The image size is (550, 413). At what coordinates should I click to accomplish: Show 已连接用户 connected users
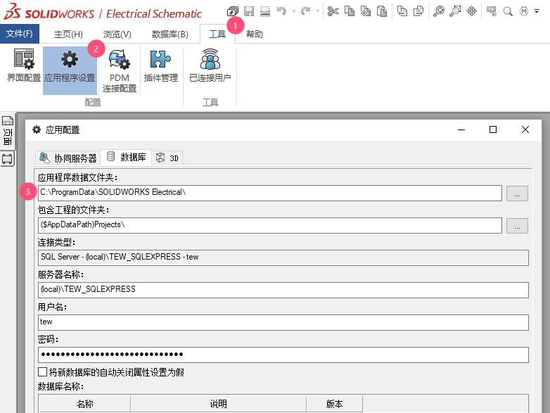210,66
